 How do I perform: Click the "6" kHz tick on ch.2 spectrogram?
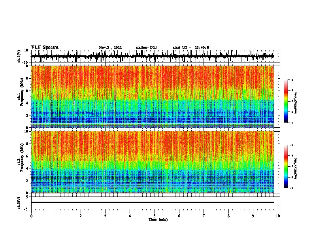[x=28, y=156]
